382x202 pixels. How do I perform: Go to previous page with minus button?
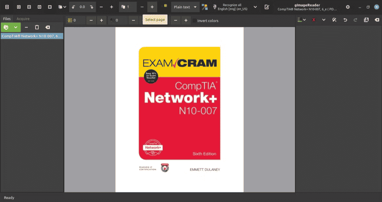[x=142, y=7]
